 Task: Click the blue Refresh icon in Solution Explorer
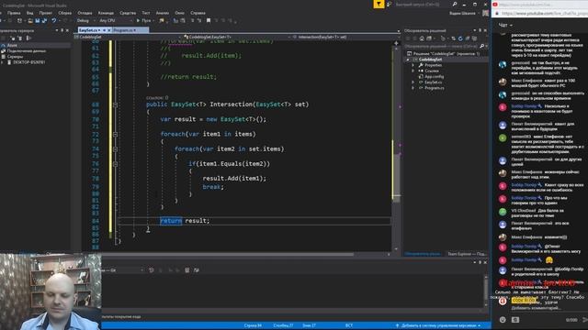[x=460, y=38]
